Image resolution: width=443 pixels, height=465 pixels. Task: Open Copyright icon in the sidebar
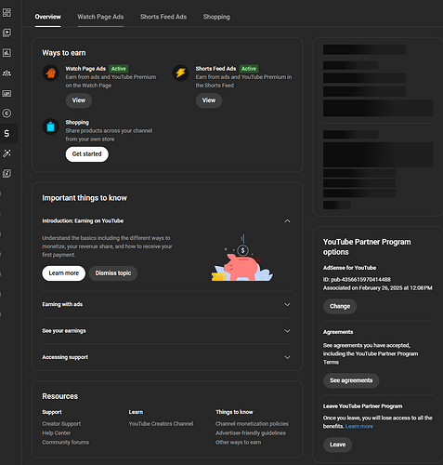[x=7, y=113]
